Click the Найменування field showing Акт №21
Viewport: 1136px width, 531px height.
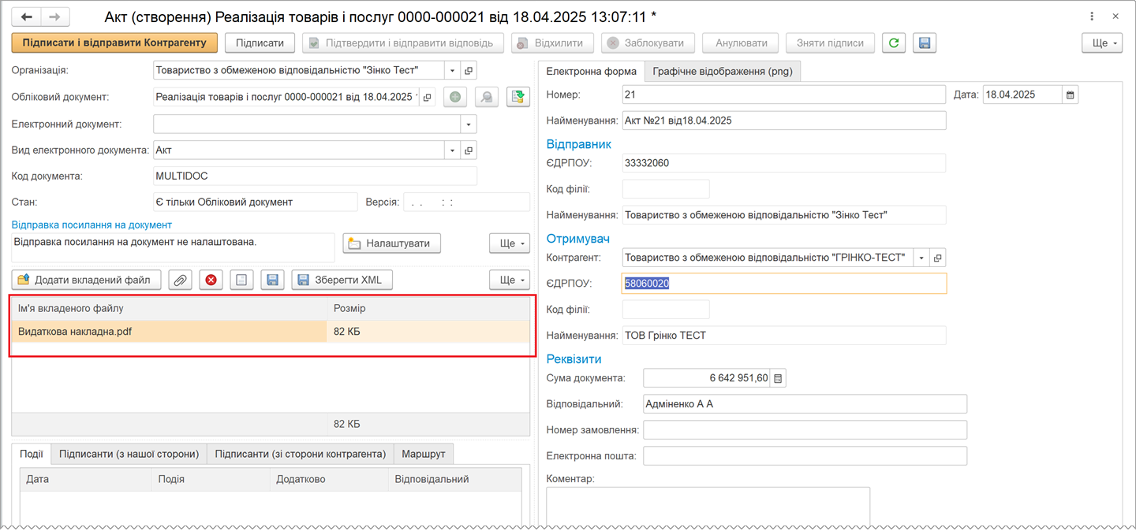(x=783, y=121)
